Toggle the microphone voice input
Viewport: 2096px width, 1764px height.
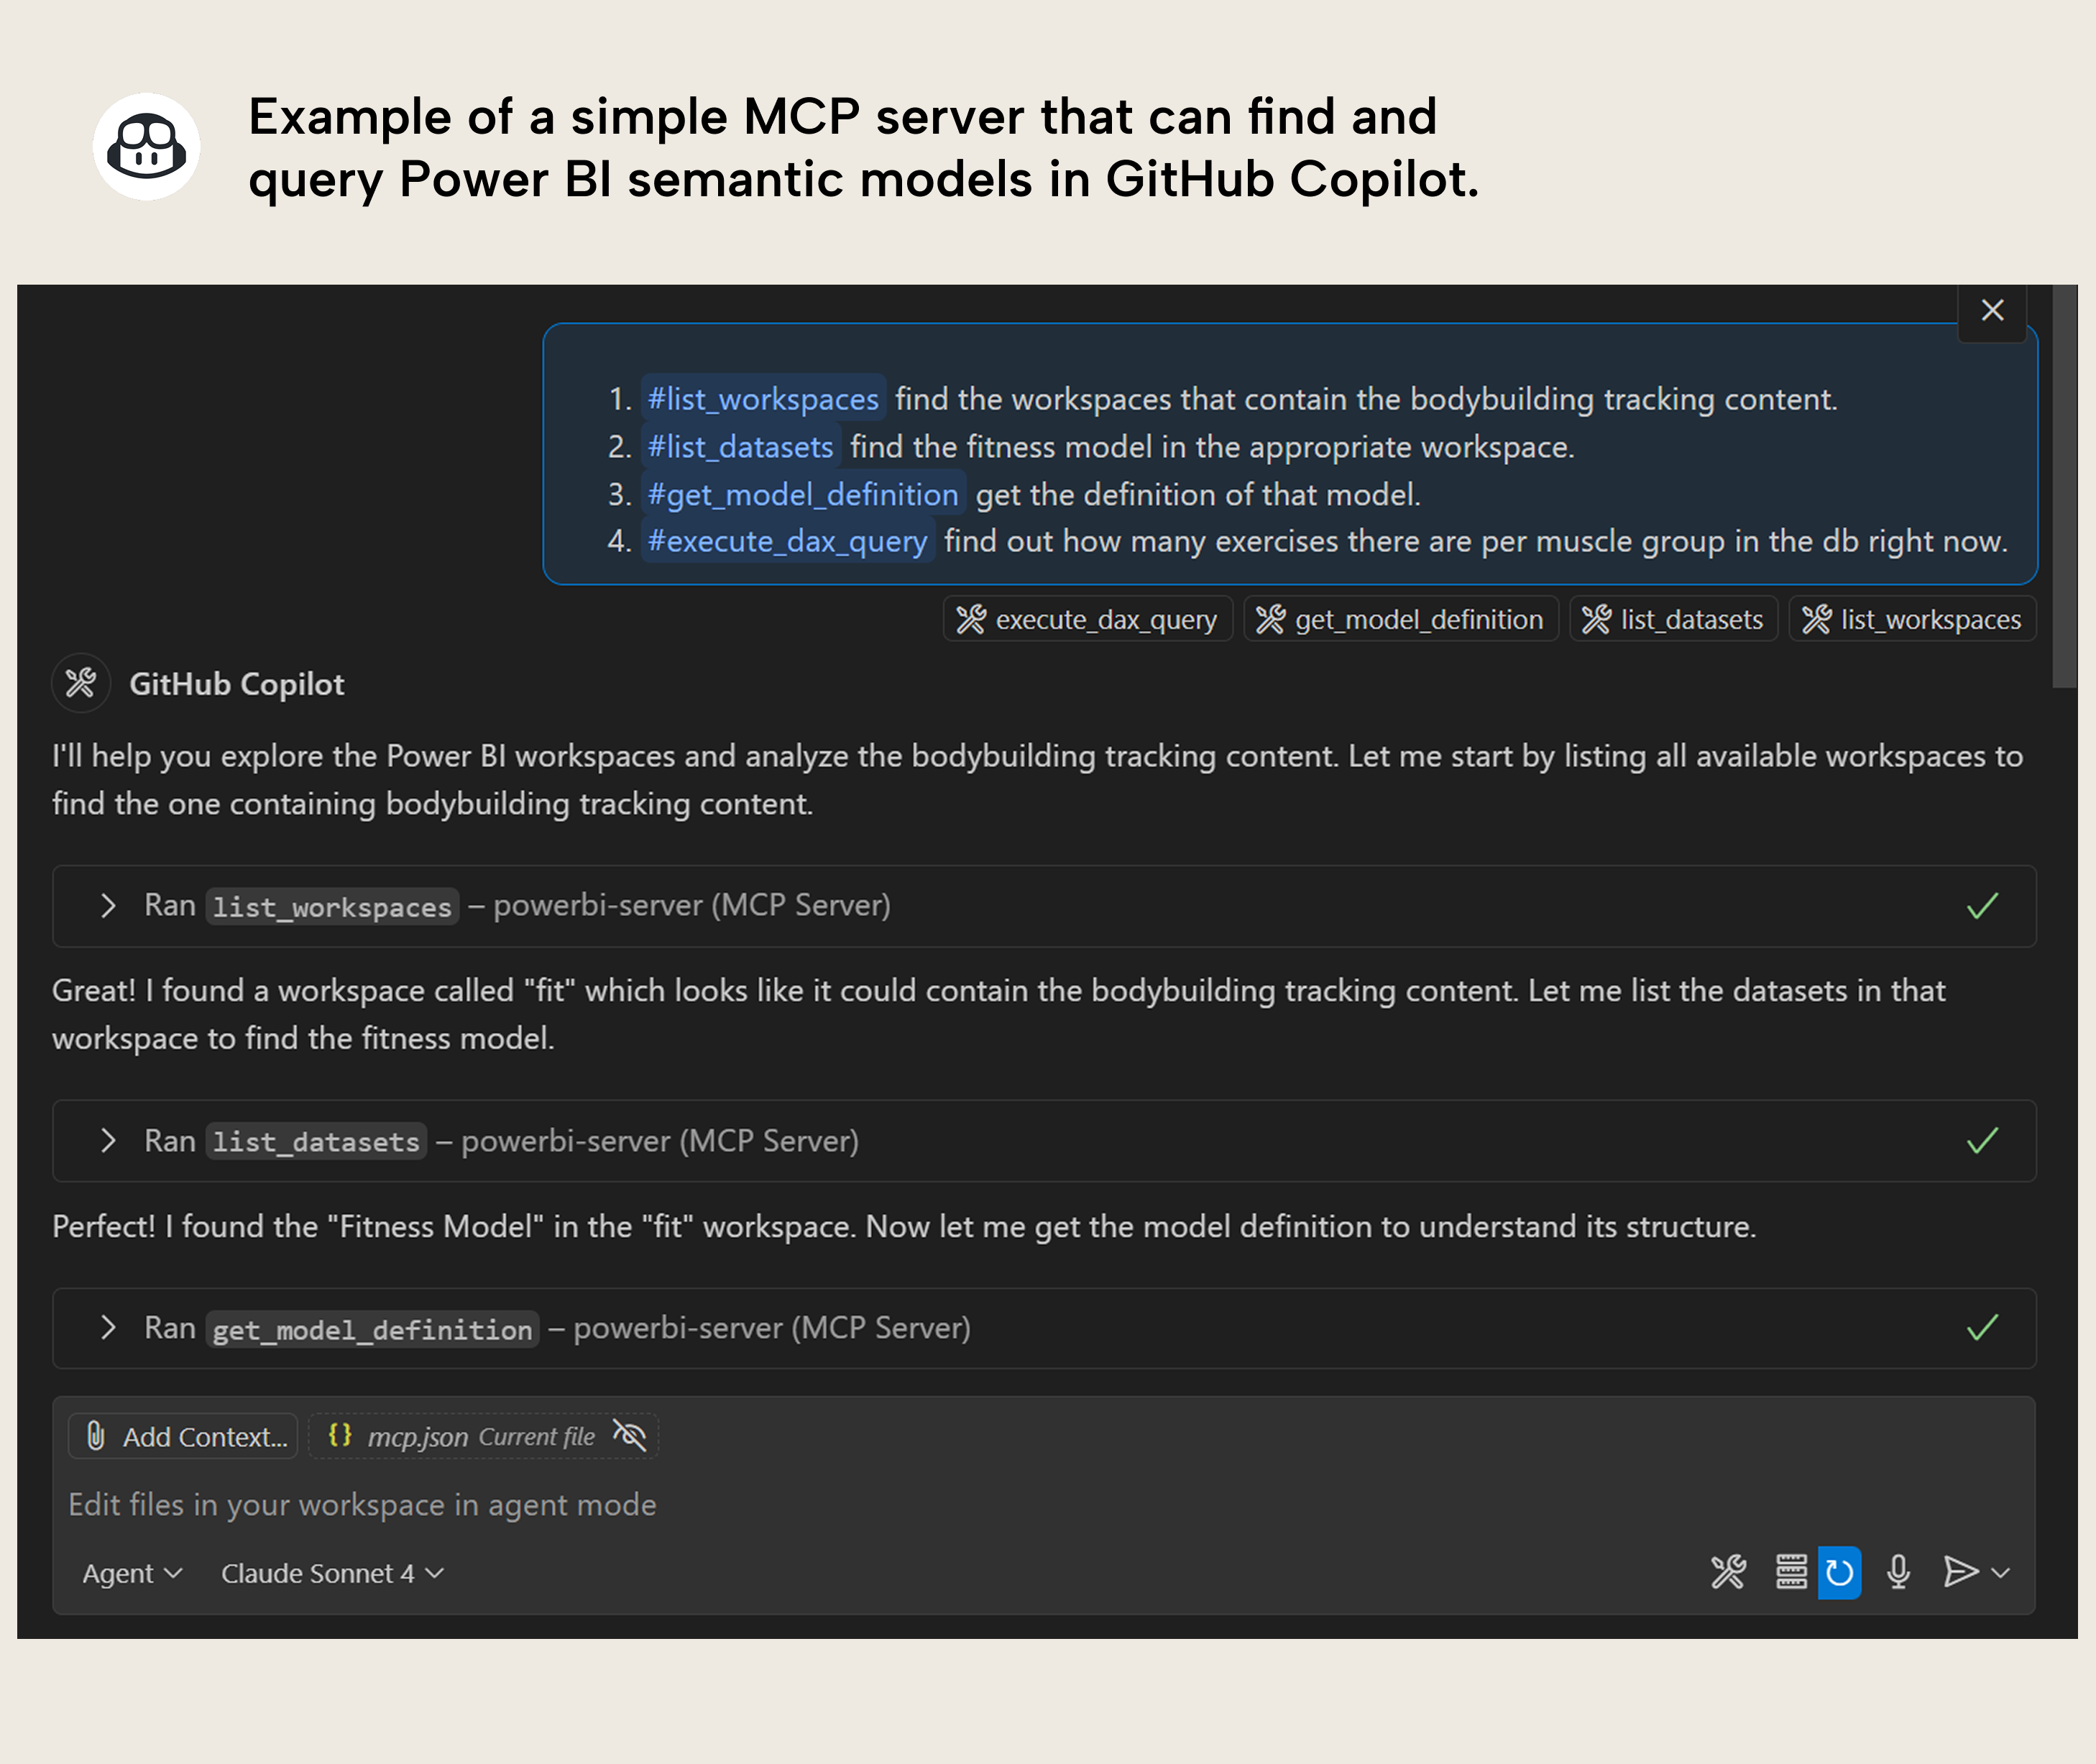[1898, 1572]
